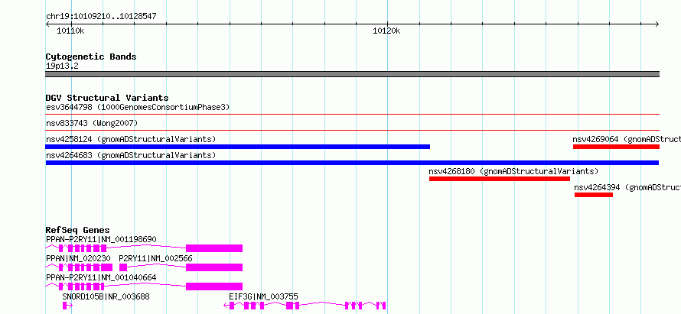The width and height of the screenshot is (681, 314).
Task: Select the DGV Structural Variants track title
Action: [x=107, y=98]
